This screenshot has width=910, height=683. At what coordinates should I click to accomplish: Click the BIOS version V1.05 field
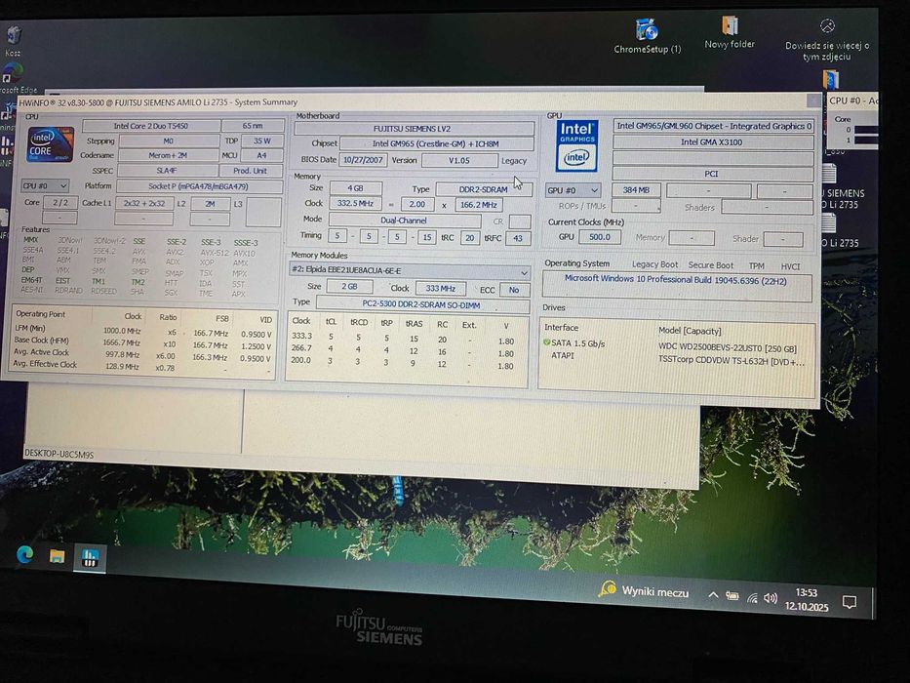coord(459,160)
